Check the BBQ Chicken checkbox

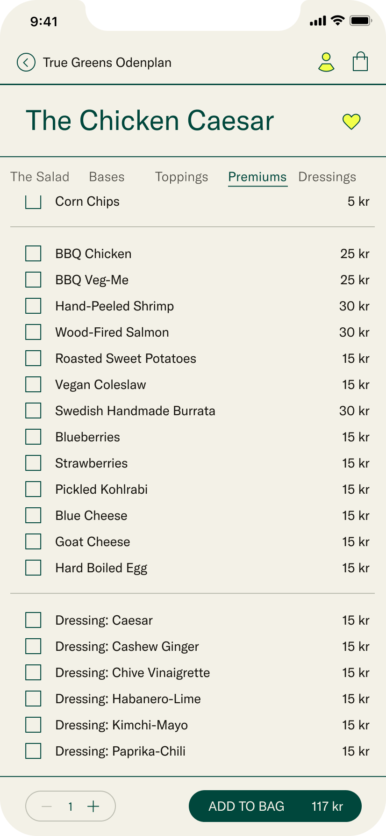(x=33, y=253)
